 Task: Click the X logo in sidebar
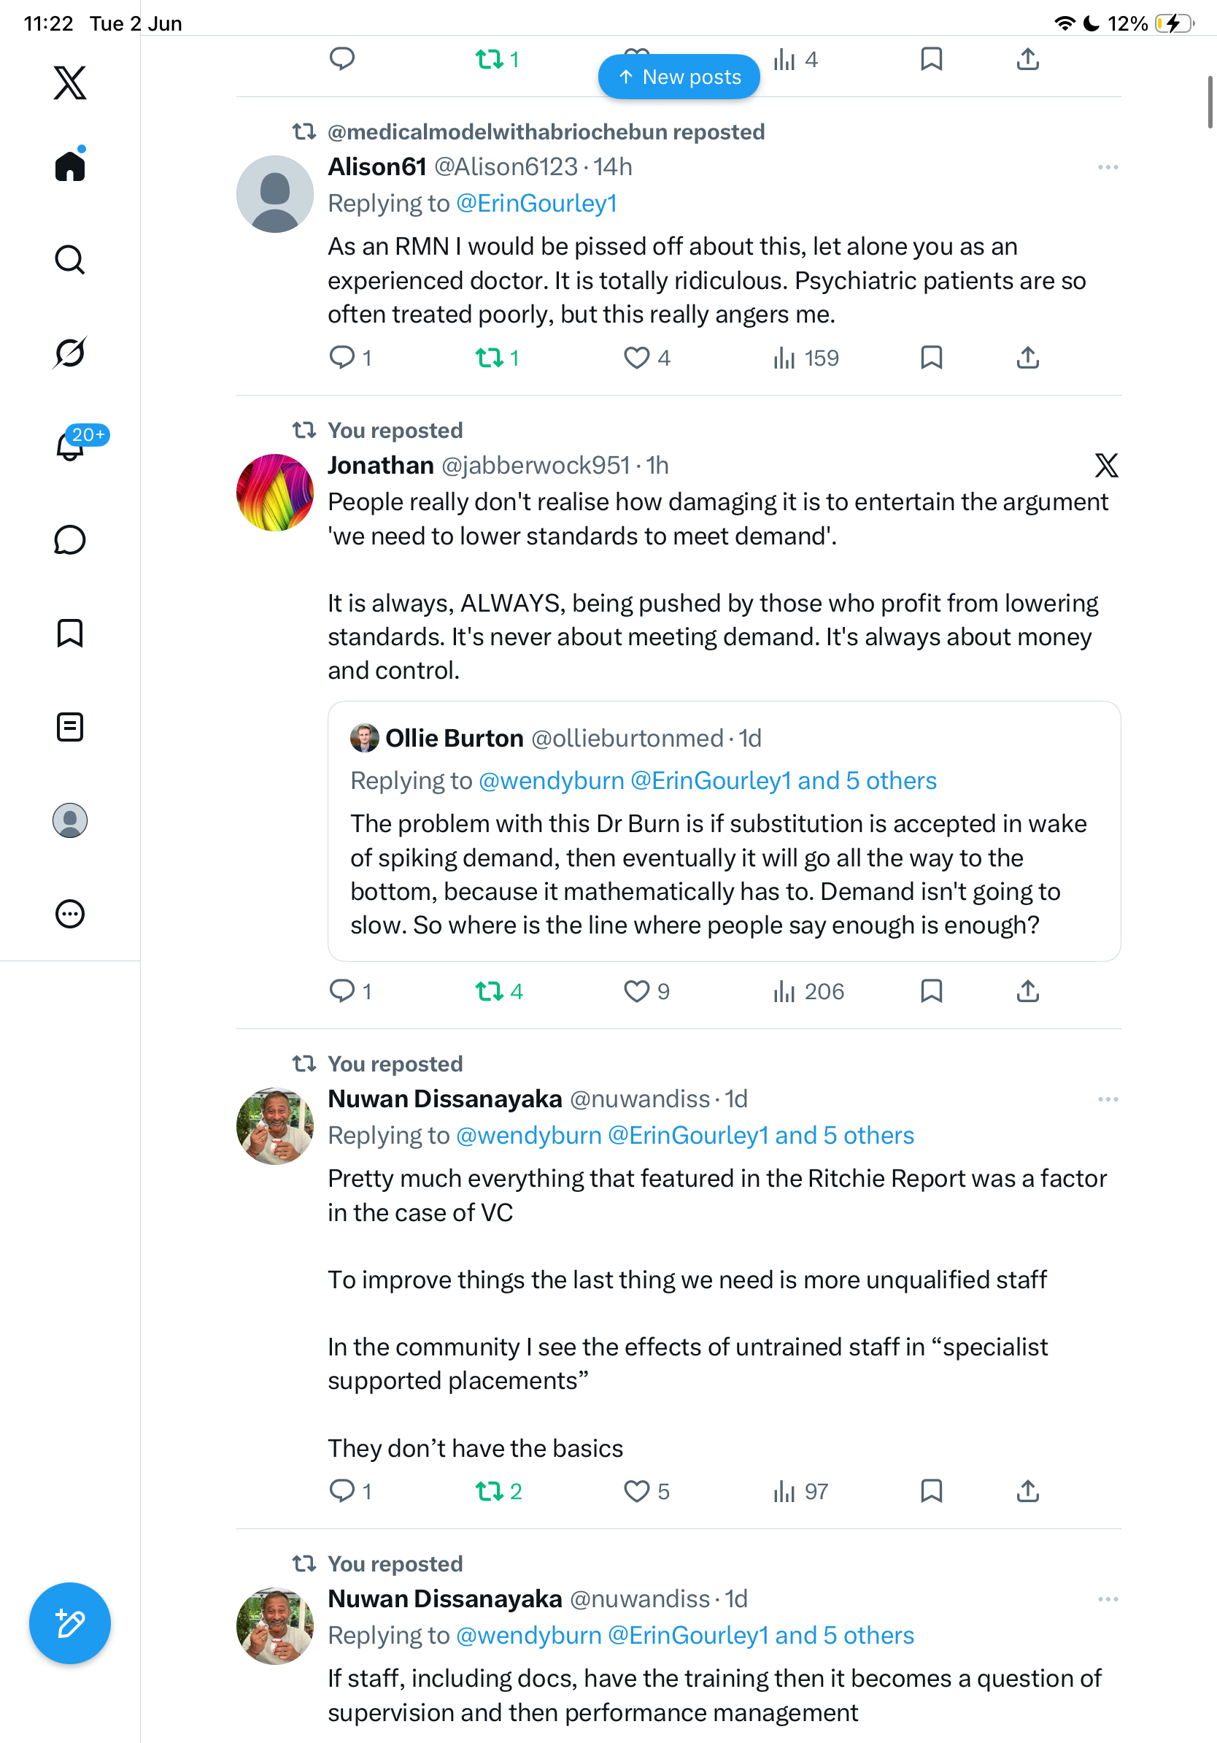point(70,82)
